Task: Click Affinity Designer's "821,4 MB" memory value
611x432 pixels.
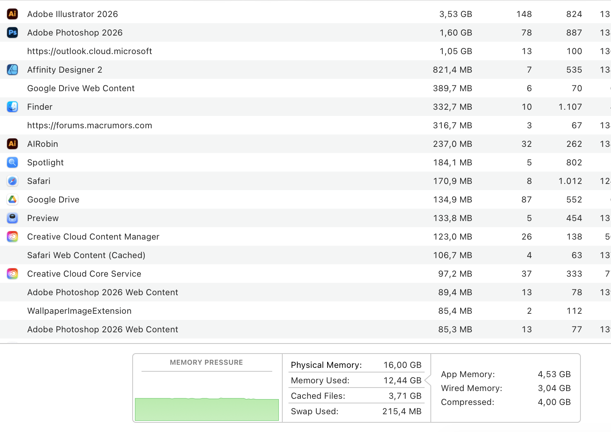Action: [452, 70]
